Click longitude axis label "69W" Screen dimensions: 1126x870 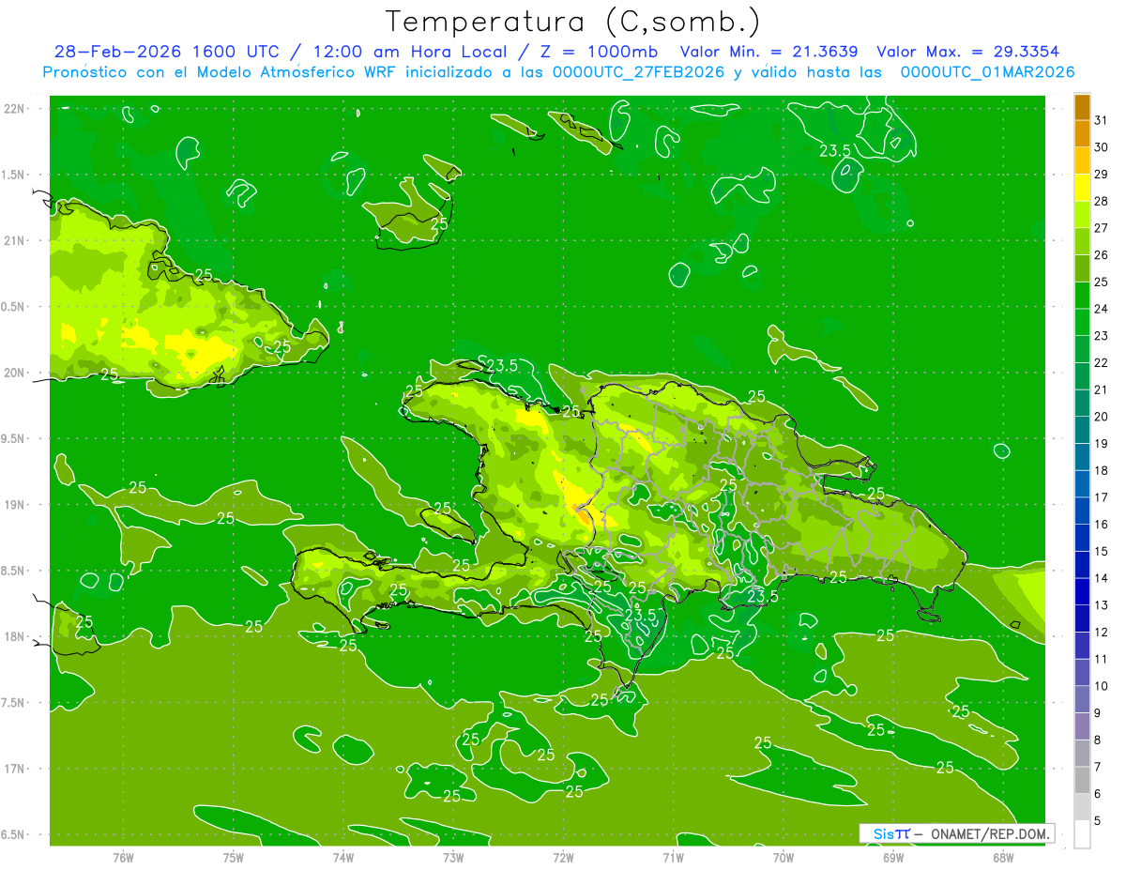pos(893,857)
